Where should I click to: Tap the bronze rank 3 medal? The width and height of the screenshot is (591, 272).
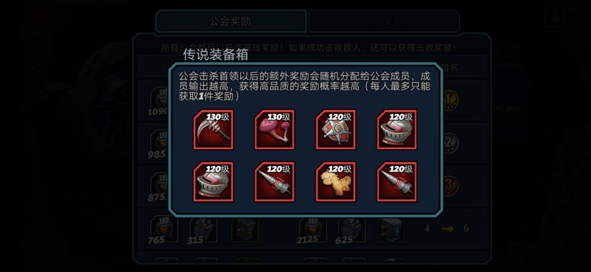pyautogui.click(x=450, y=185)
